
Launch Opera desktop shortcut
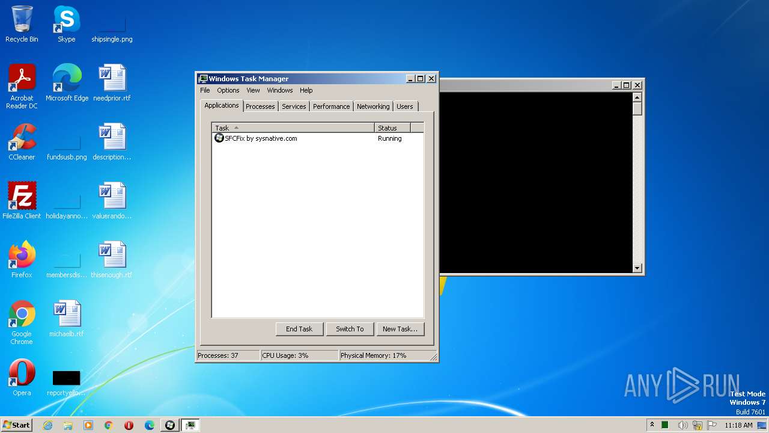22,378
